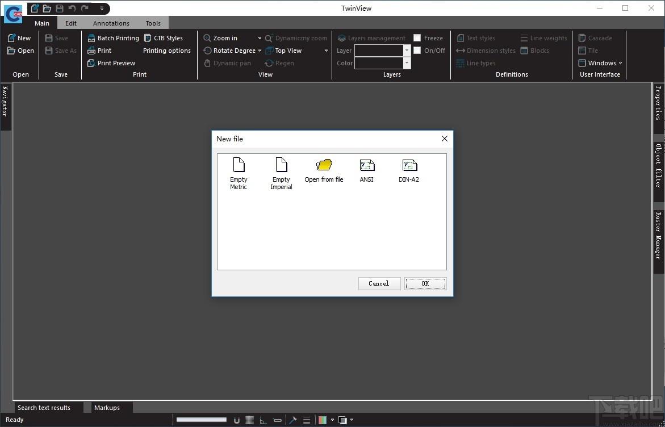Cancel the New file dialog

pyautogui.click(x=379, y=284)
